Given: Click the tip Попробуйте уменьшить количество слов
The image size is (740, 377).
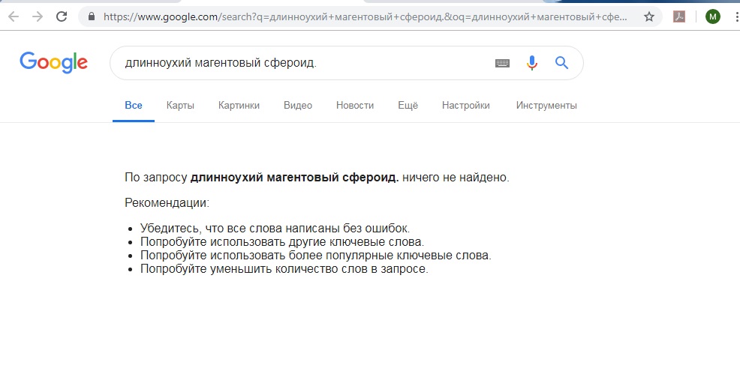Looking at the screenshot, I should [284, 269].
